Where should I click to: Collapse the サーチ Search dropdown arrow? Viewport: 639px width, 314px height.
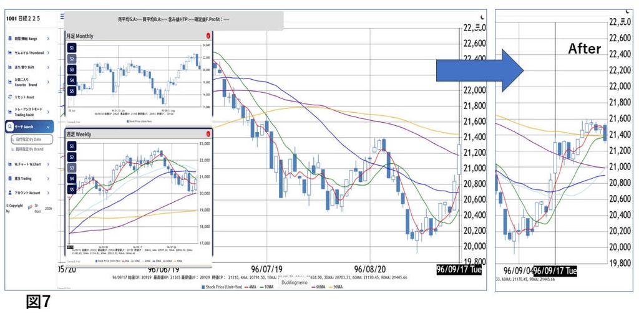(48, 127)
